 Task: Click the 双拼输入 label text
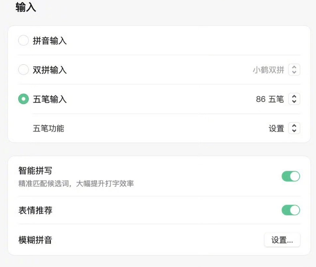click(x=50, y=70)
